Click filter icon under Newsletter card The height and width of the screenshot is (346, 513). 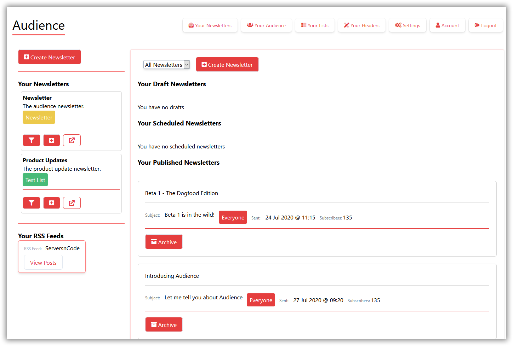click(32, 140)
